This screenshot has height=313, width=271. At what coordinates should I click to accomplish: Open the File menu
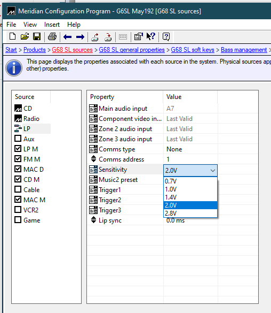click(x=11, y=25)
